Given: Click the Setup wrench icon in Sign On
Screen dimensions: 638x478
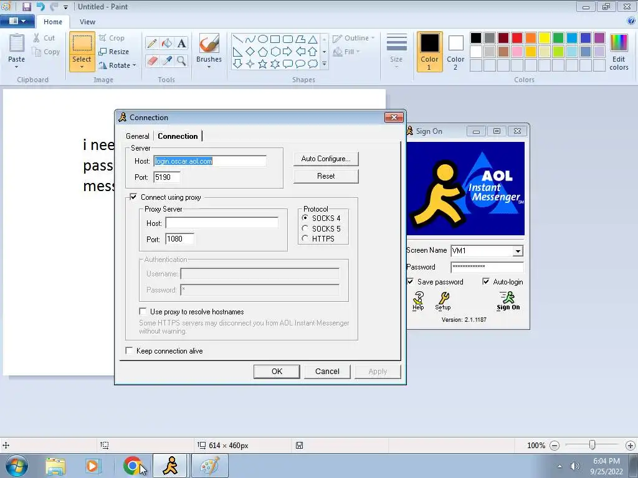Looking at the screenshot, I should click(443, 301).
